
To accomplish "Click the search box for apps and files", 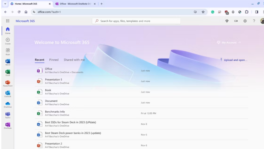I will pos(136,21).
